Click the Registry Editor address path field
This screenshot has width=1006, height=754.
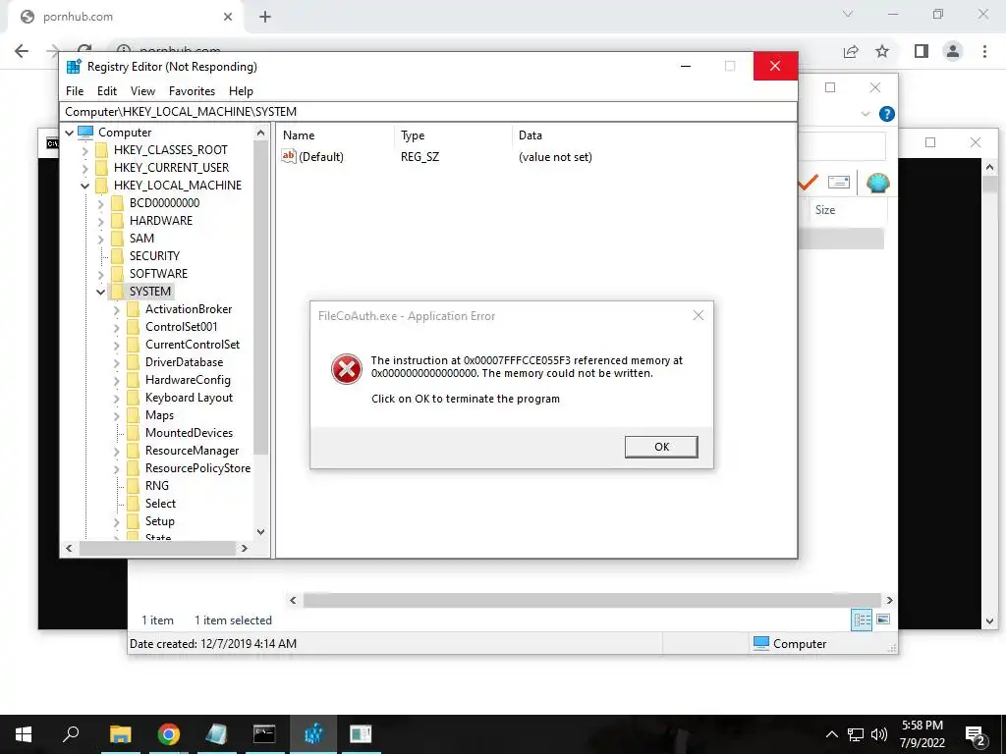point(428,112)
